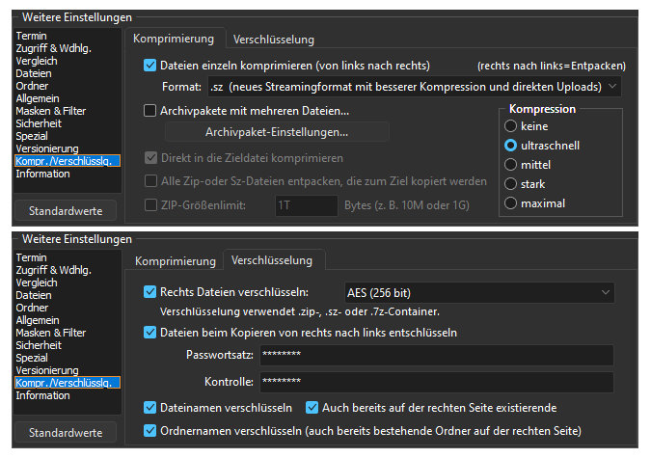This screenshot has height=458, width=651.
Task: Expand the AES (256 bit) dropdown
Action: 478,291
